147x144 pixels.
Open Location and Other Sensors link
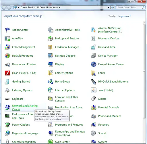pyautogui.click(x=67, y=99)
